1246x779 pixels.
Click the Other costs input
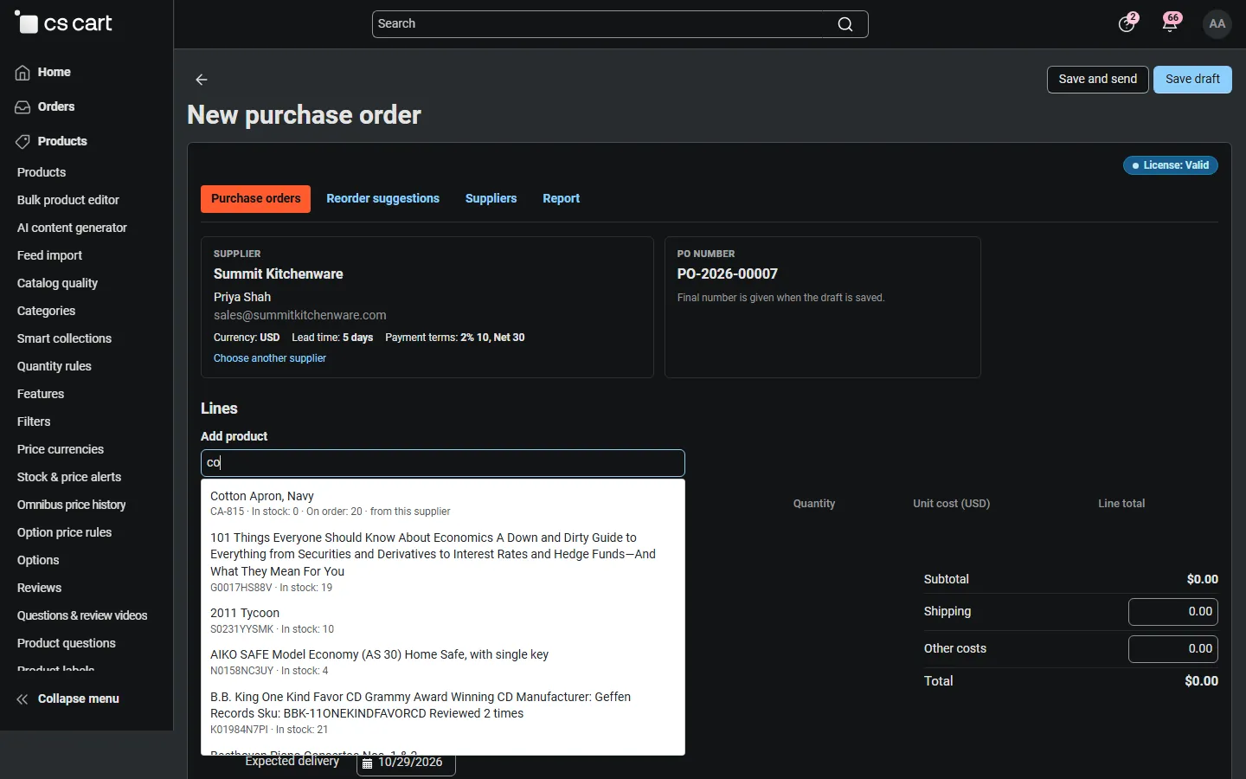[x=1173, y=649]
